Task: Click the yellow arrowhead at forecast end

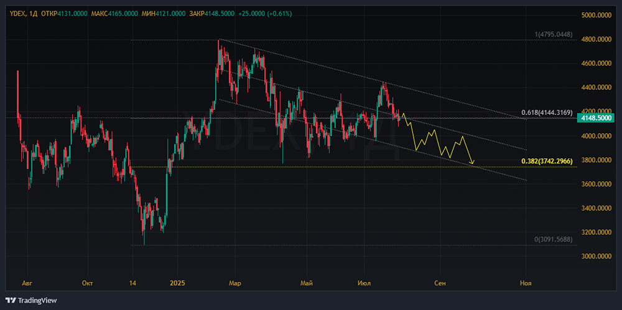Action: (472, 162)
